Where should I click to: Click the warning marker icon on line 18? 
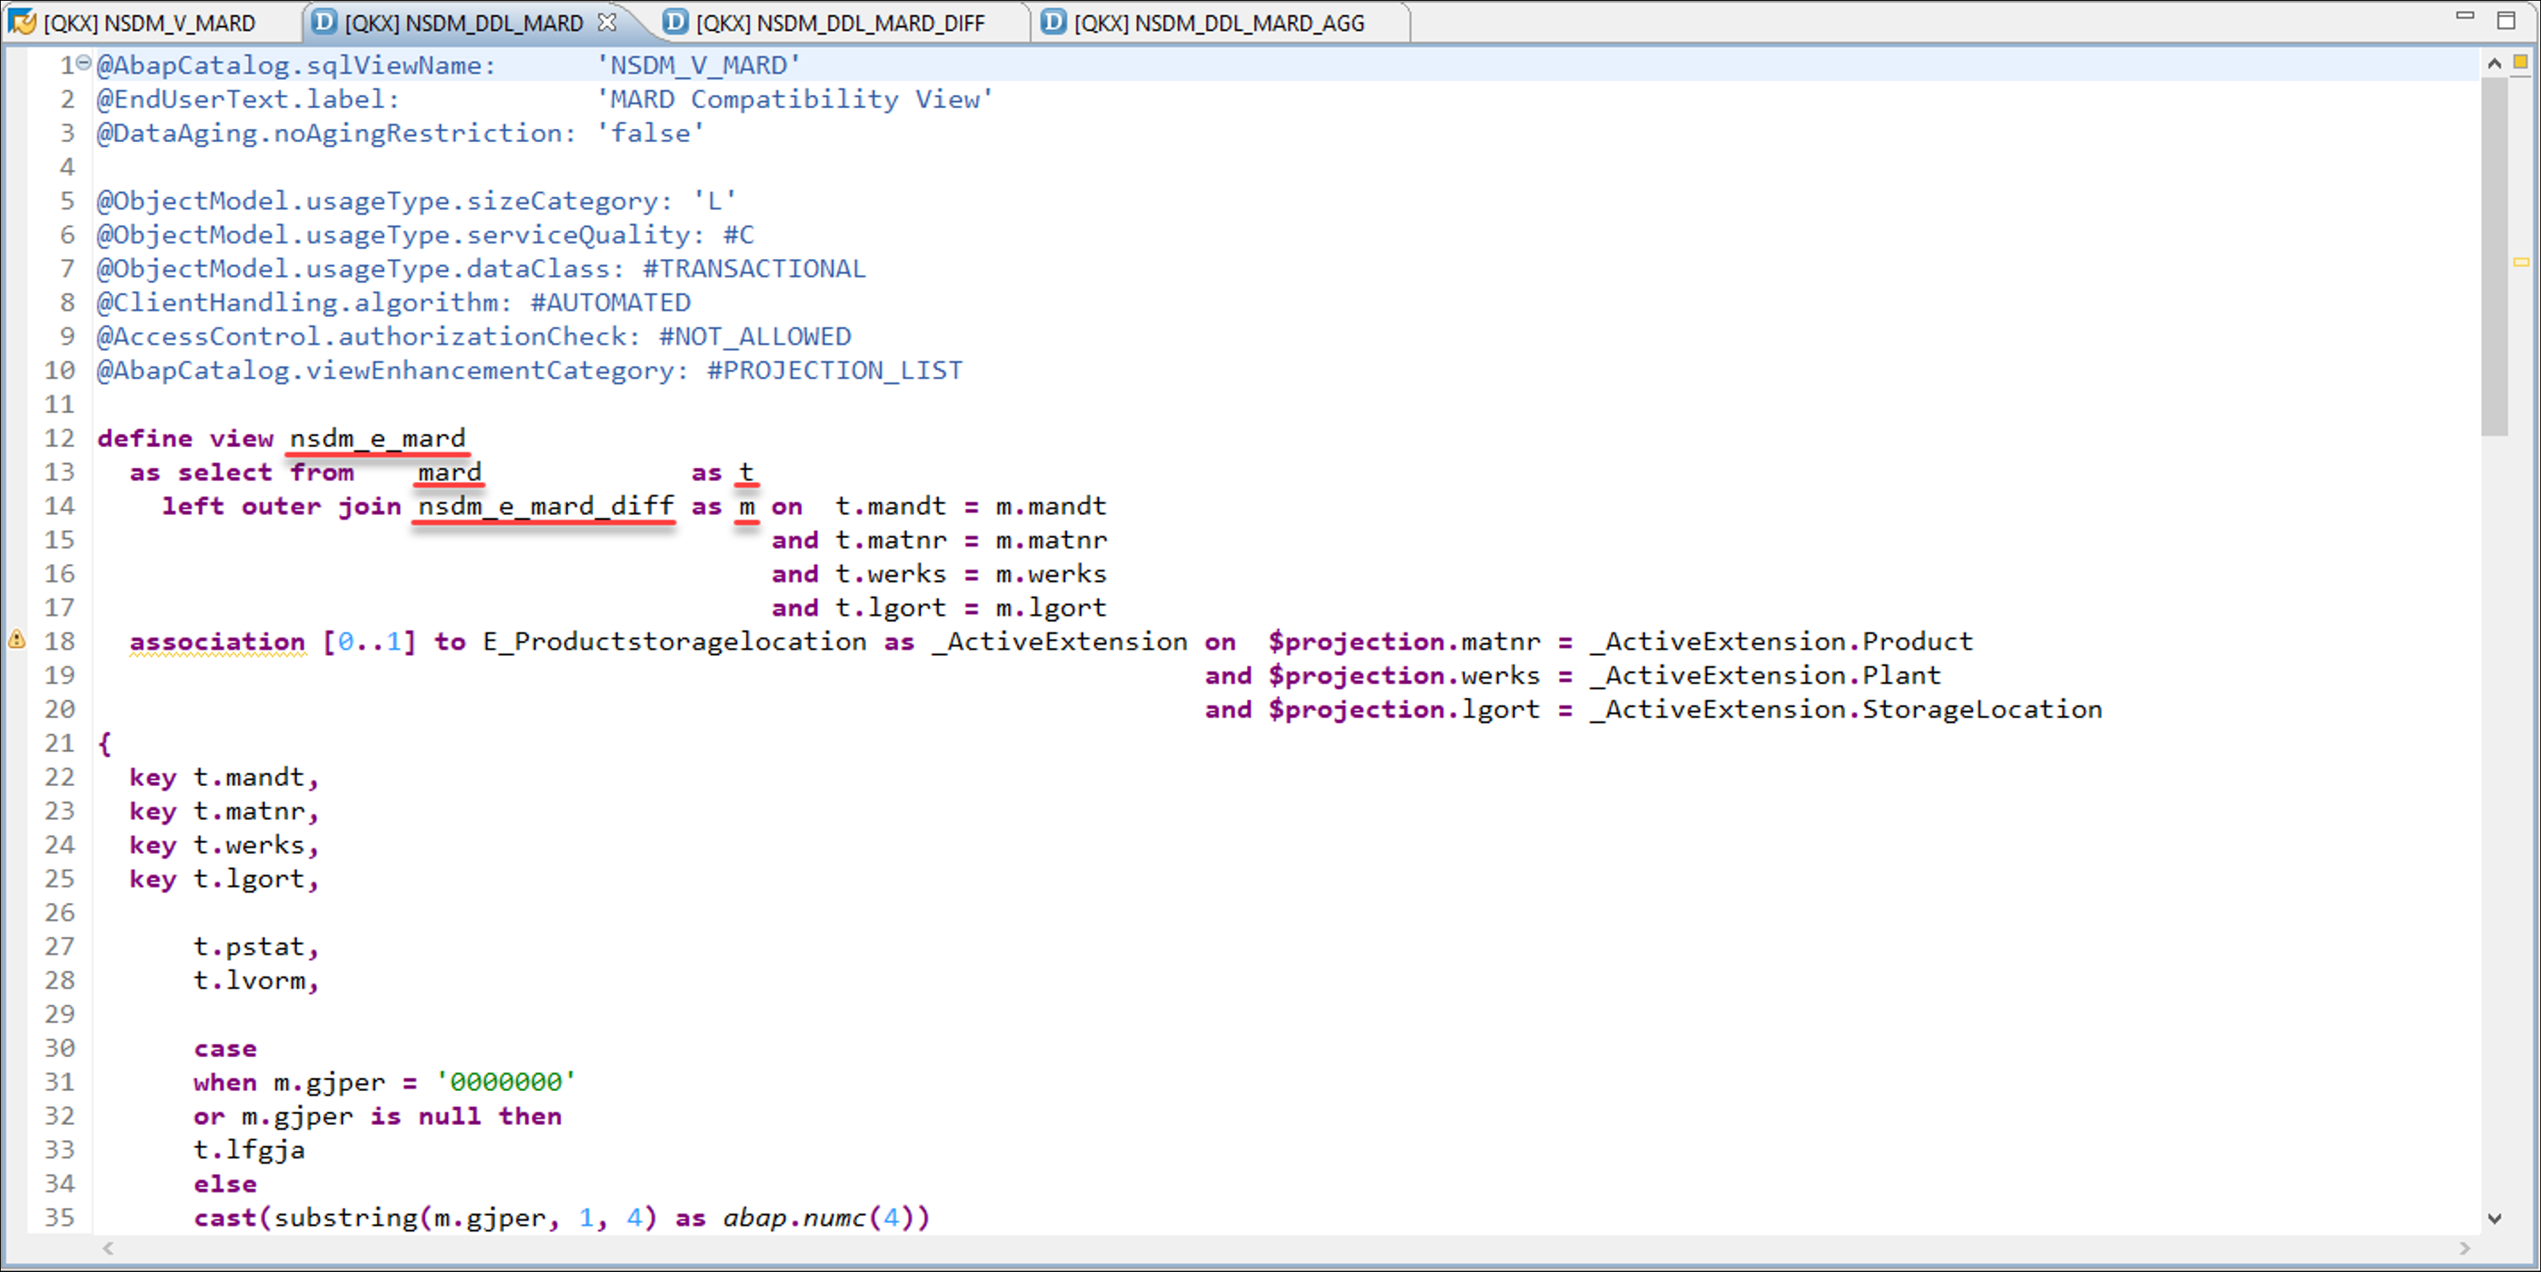[x=17, y=639]
